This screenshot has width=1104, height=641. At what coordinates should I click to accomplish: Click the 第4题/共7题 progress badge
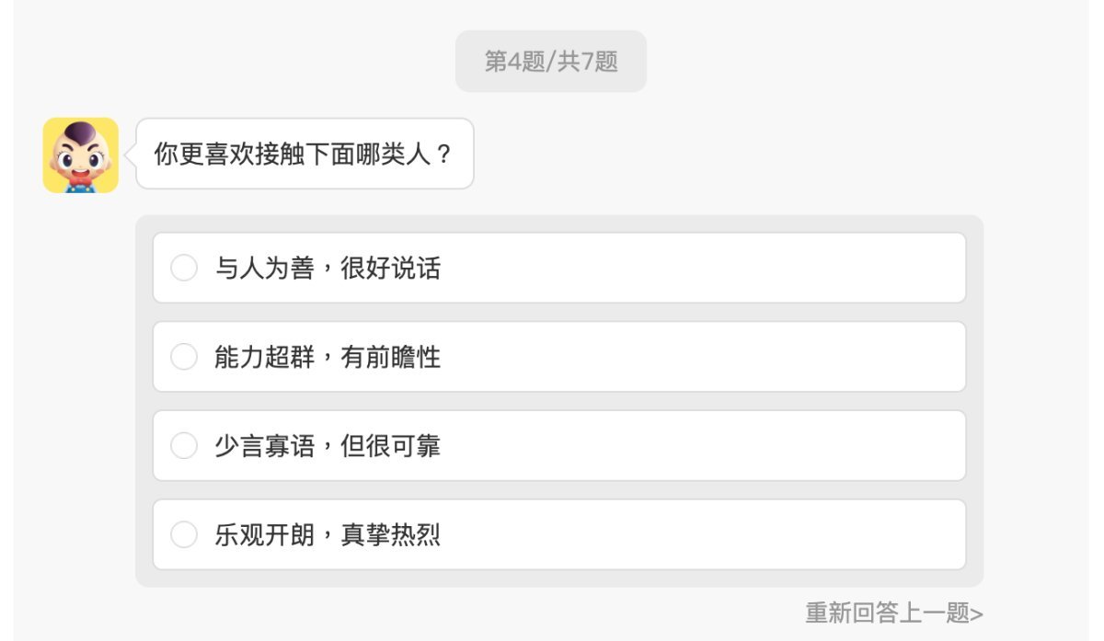coord(550,61)
